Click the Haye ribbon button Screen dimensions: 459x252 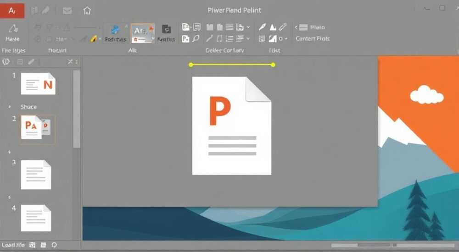tap(12, 33)
